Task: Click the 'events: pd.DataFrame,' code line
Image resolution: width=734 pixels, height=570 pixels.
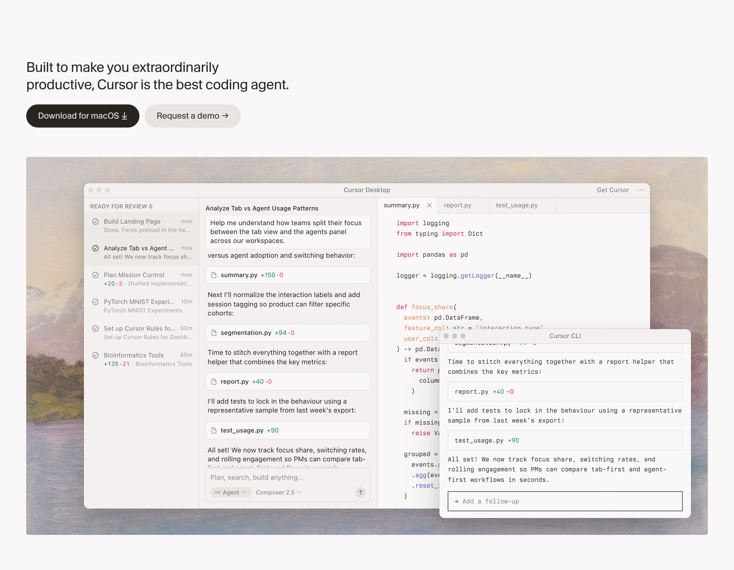Action: click(x=443, y=318)
